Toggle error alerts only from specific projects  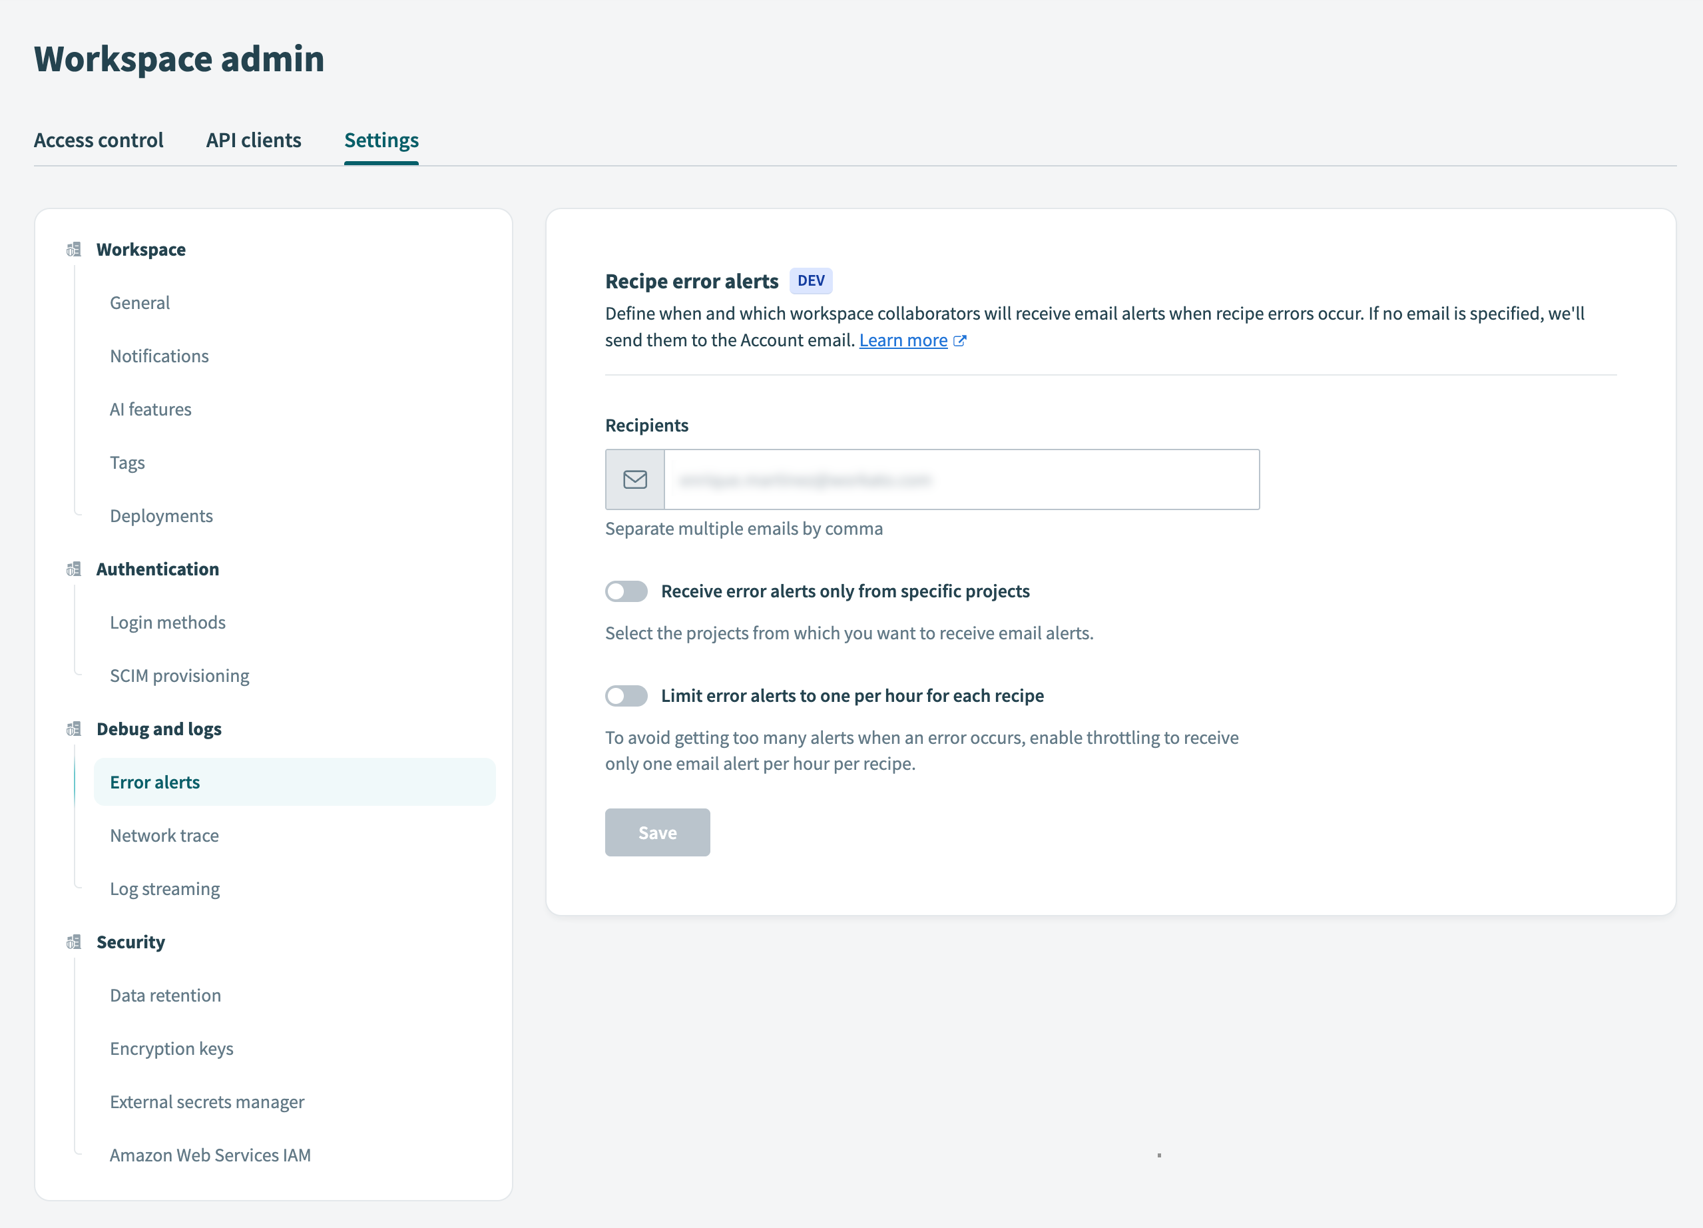(626, 592)
